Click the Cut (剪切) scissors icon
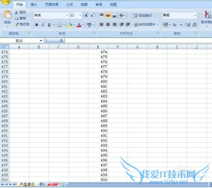 click(x=17, y=12)
